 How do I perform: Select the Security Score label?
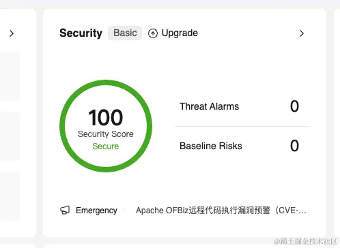tap(106, 134)
